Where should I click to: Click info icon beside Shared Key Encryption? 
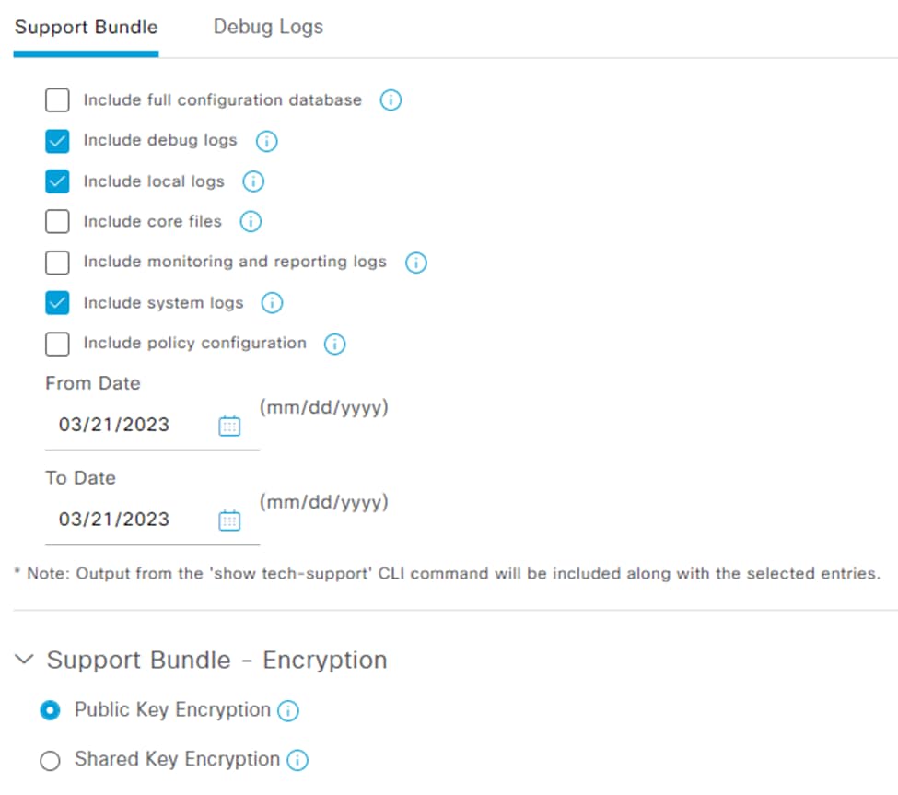click(x=297, y=761)
